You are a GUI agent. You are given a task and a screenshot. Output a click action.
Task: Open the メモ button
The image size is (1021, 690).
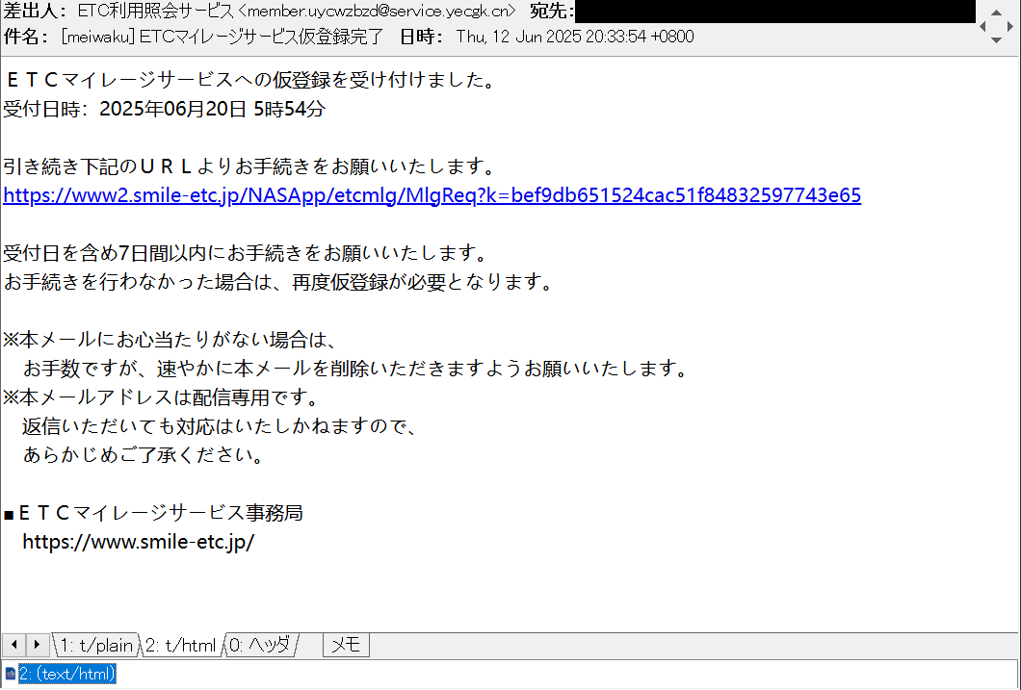(346, 645)
